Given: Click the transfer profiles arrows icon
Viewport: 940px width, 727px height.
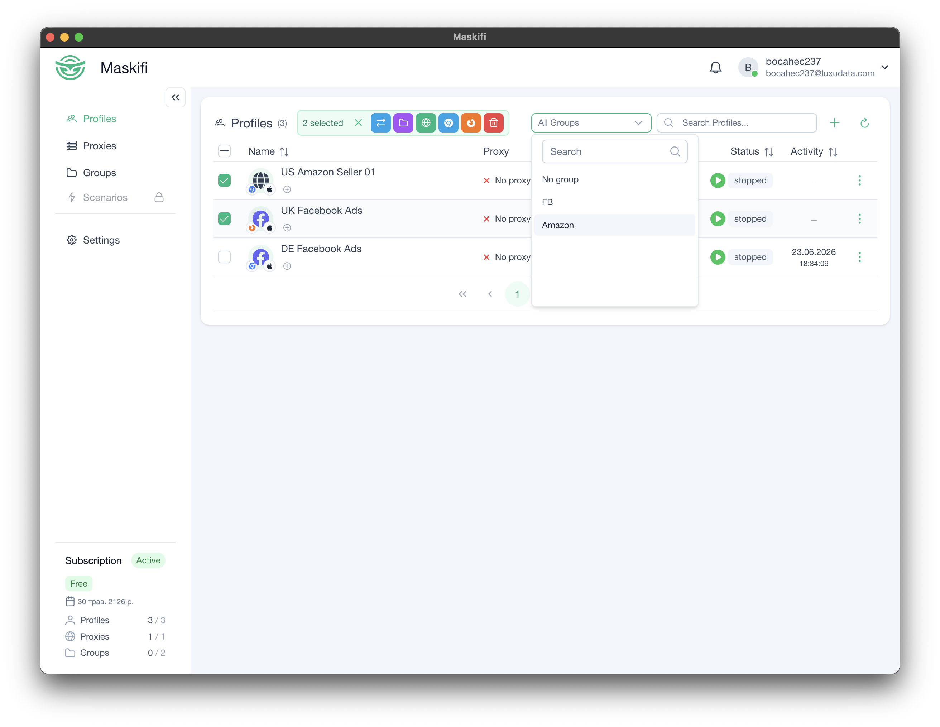Looking at the screenshot, I should click(x=380, y=123).
